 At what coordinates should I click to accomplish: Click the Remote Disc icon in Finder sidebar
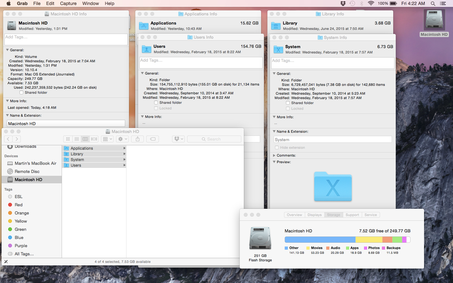coord(10,171)
